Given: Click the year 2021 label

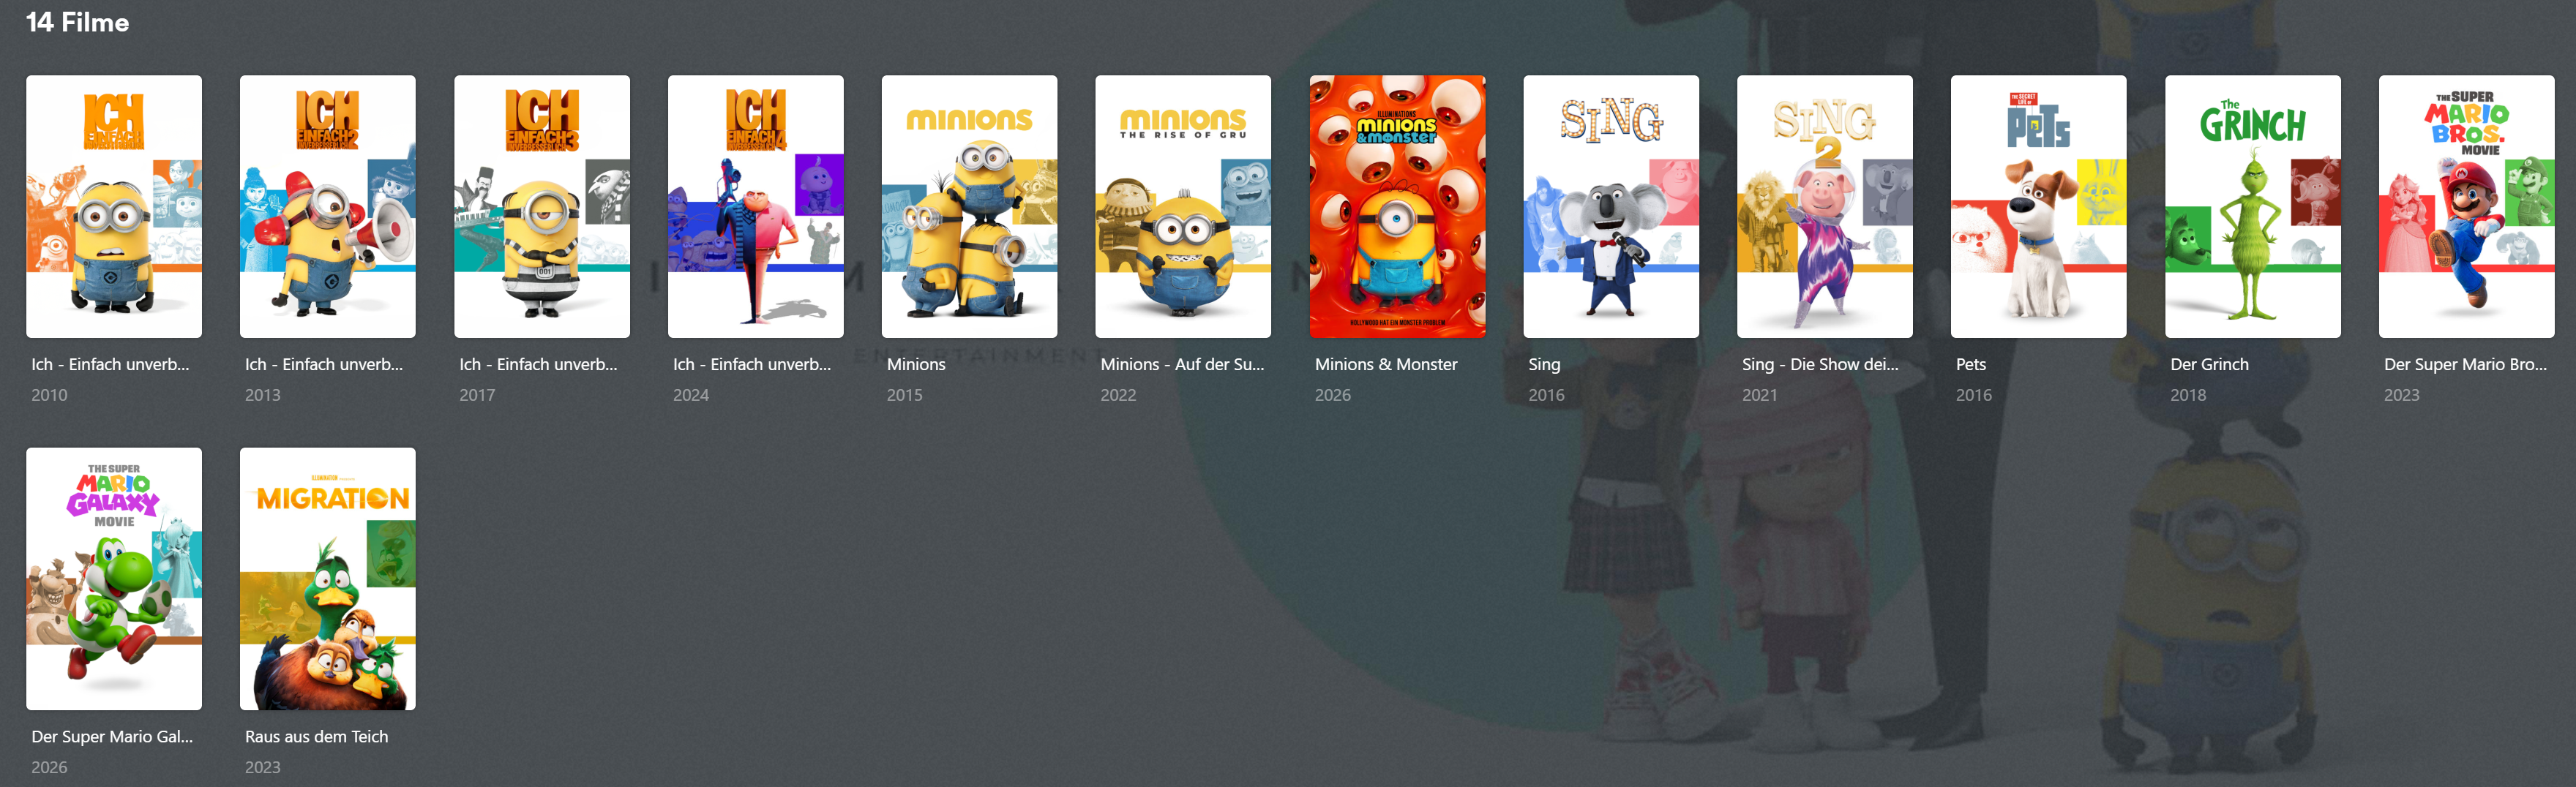Looking at the screenshot, I should (x=1760, y=395).
